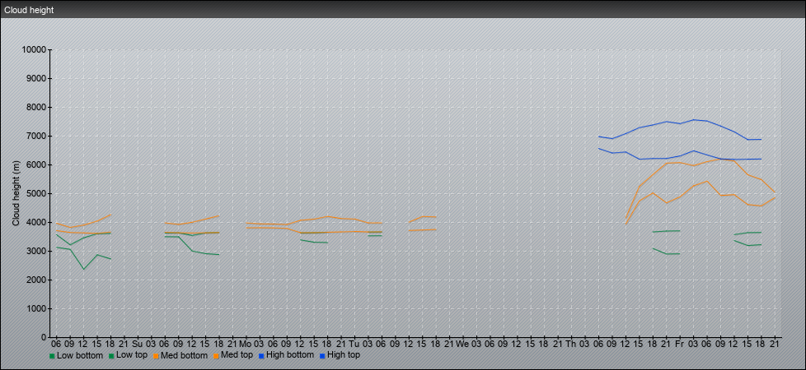This screenshot has width=806, height=370.
Task: Click the 2000 y-axis value
Action: coord(36,280)
